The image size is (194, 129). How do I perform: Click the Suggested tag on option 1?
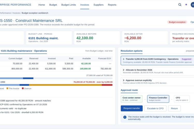pyautogui.click(x=186, y=59)
